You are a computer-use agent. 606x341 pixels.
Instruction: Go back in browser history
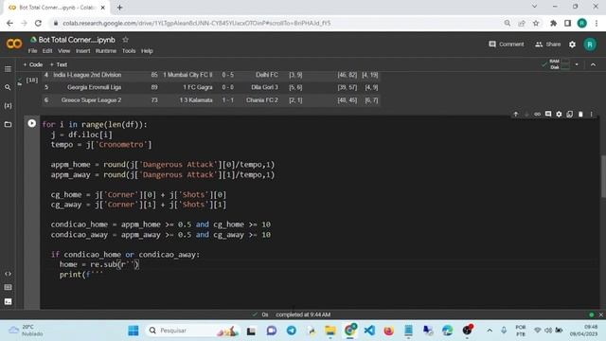(9, 23)
